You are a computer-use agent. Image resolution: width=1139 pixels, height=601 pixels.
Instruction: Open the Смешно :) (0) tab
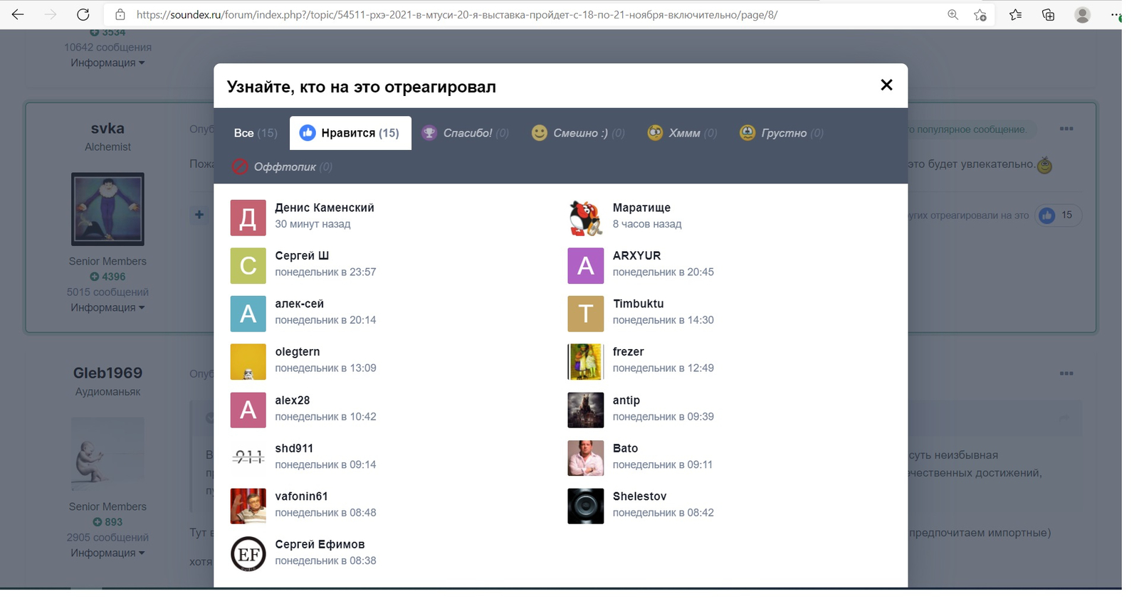click(x=578, y=133)
